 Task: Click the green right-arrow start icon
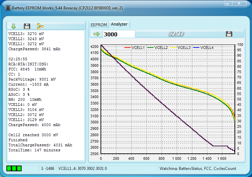tap(97, 34)
